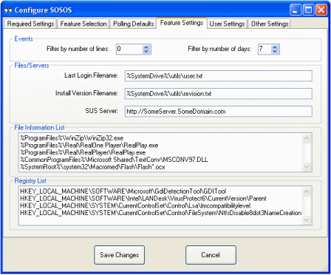Select the RealOne Player RealPlay.exe line
Screen dimensions: 331x275
(89, 146)
